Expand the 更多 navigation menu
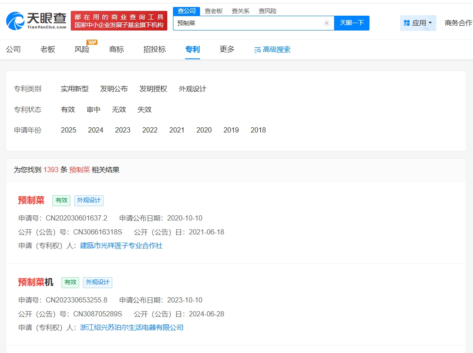The height and width of the screenshot is (353, 473). coord(227,49)
